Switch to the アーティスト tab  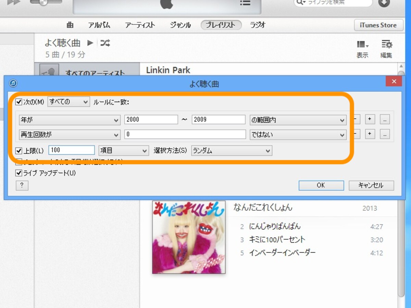click(140, 25)
